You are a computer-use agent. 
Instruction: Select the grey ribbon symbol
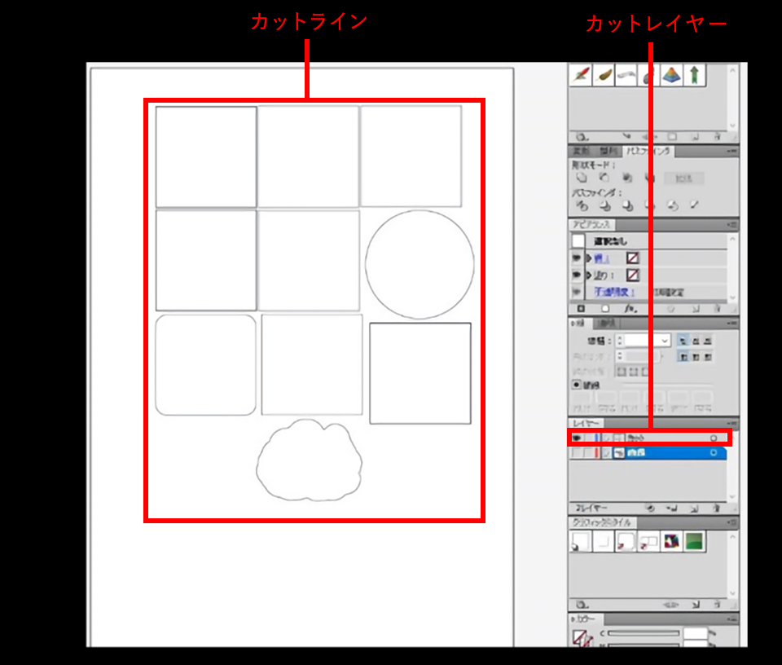[626, 75]
